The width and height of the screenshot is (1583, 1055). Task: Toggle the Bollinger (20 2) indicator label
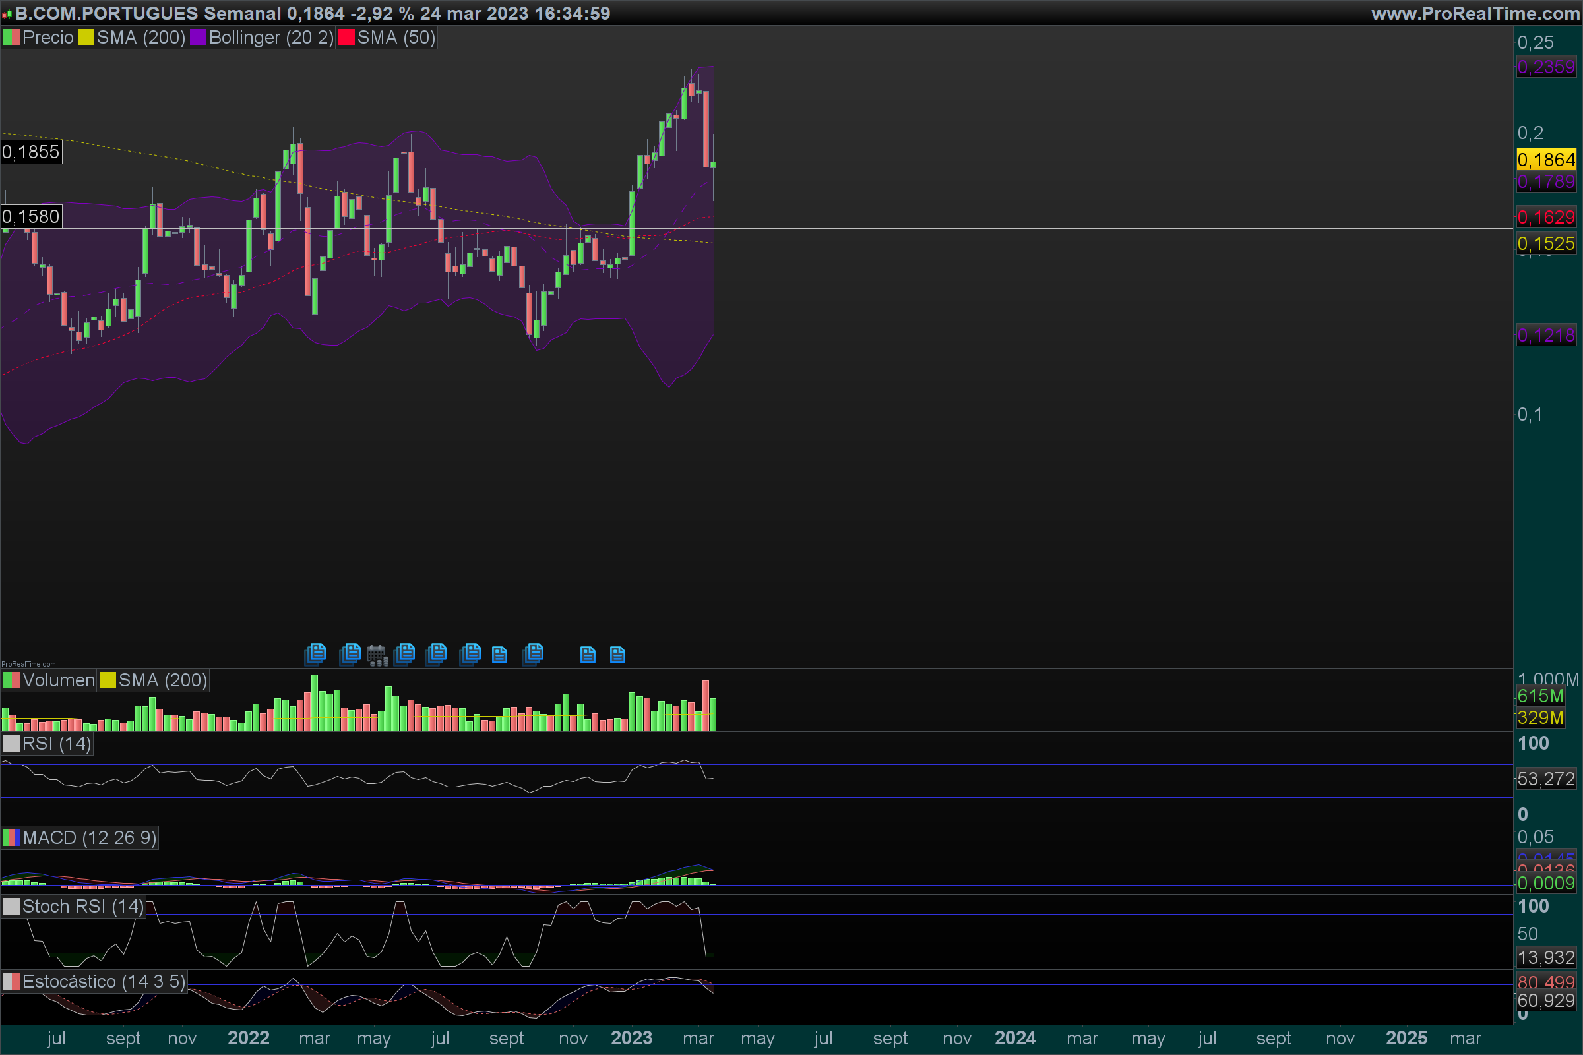point(270,38)
